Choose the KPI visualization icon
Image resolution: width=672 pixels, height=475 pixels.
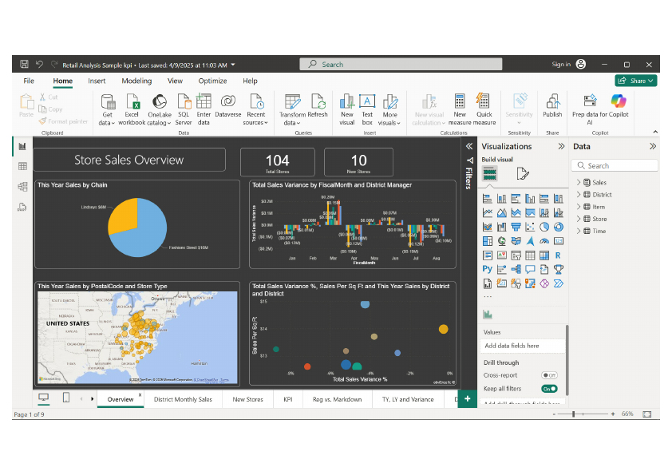(x=502, y=255)
